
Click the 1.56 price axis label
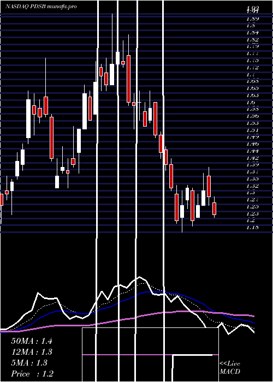tap(252, 116)
